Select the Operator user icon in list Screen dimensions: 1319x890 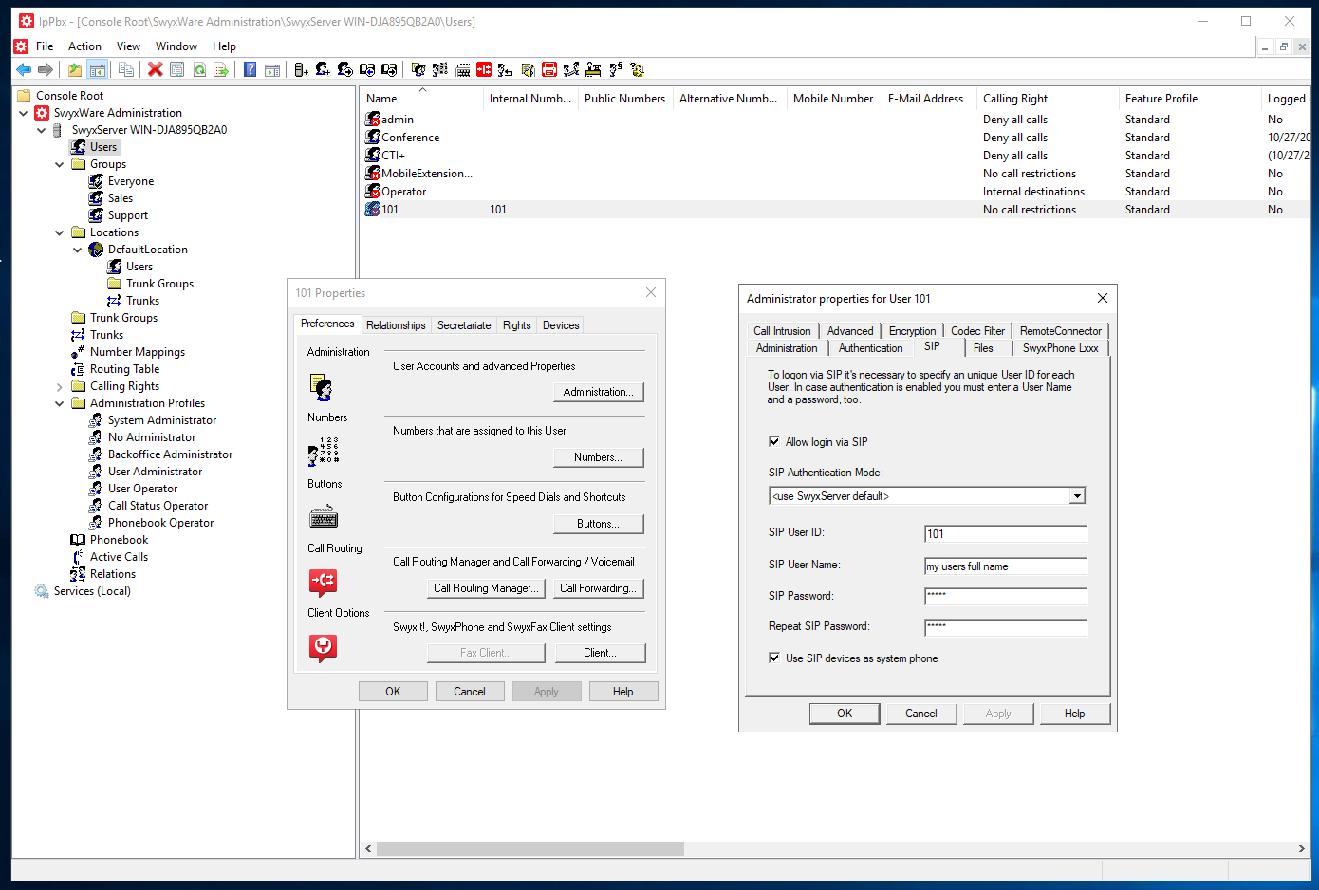[x=373, y=192]
